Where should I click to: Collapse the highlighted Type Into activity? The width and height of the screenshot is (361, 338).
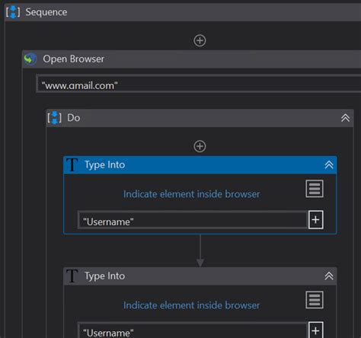click(x=329, y=165)
